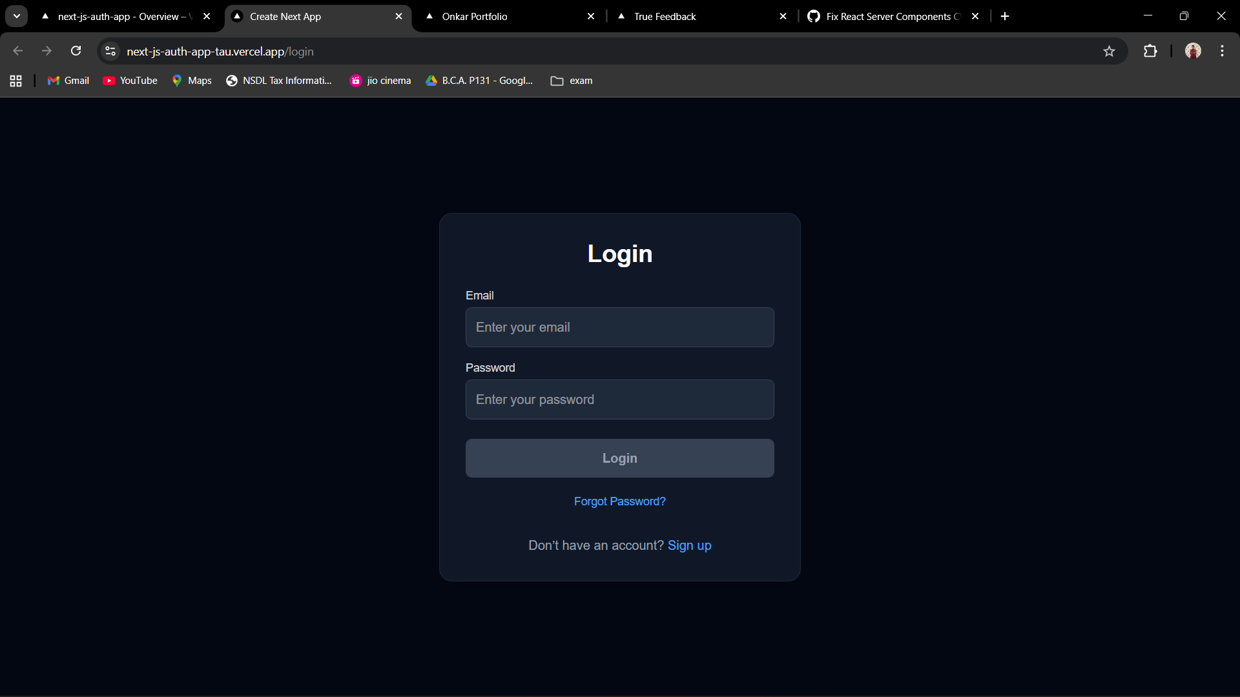Open the browser extensions puzzle icon

pyautogui.click(x=1150, y=51)
